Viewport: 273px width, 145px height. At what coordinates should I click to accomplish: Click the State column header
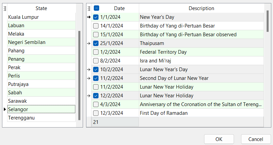[x=41, y=8]
